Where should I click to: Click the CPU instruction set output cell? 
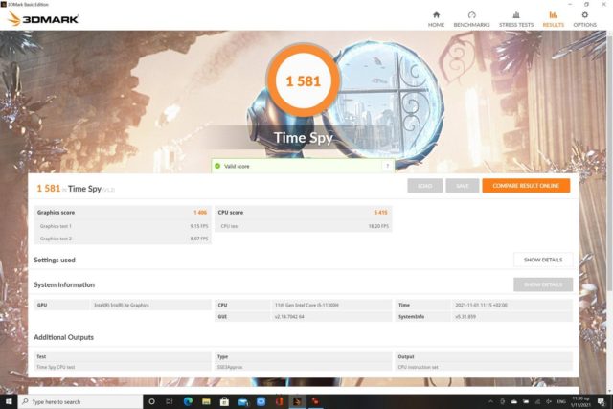[418, 367]
